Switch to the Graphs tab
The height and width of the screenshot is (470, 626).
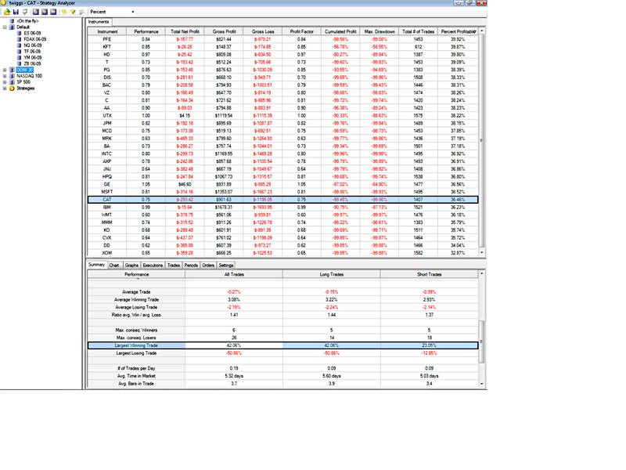[131, 265]
